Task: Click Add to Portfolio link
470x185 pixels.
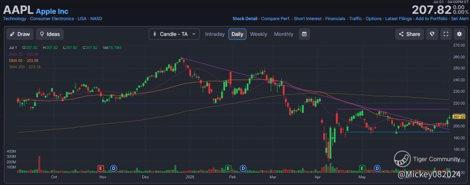Action: pos(431,19)
